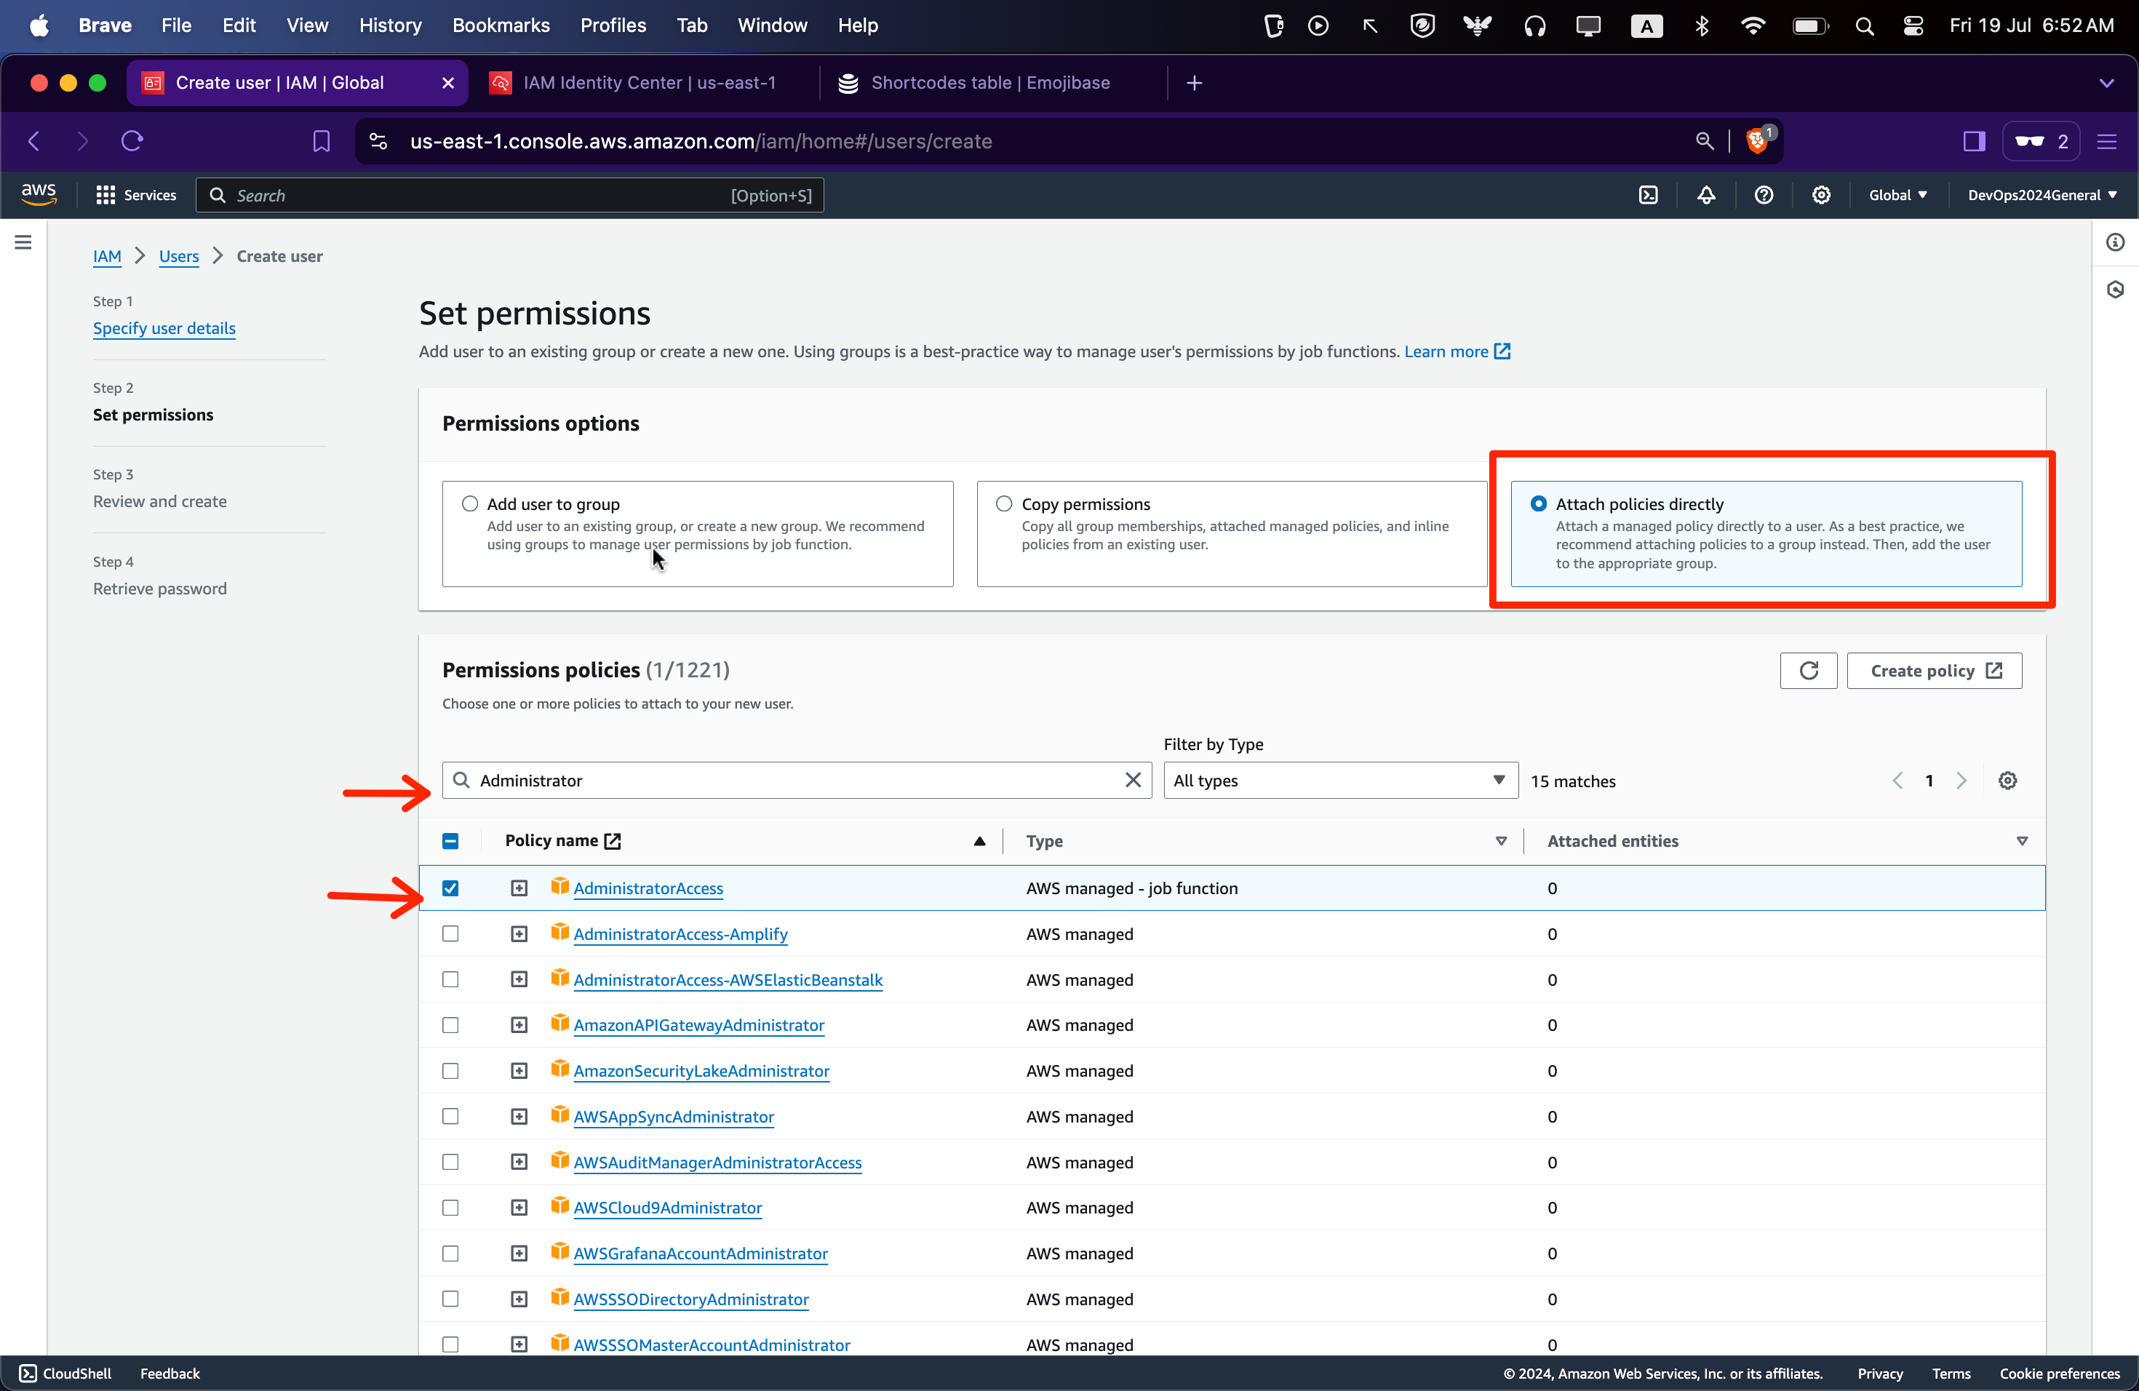This screenshot has width=2139, height=1391.
Task: Check the AdministratorAccess-Amplify policy checkbox
Action: (x=450, y=933)
